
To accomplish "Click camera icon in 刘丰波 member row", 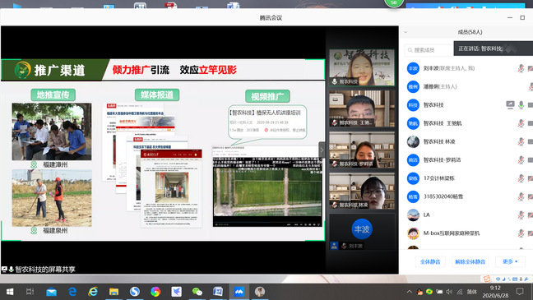I will tap(531, 68).
